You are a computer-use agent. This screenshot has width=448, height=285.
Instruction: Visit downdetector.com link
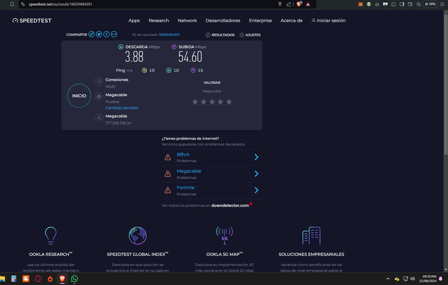230,206
